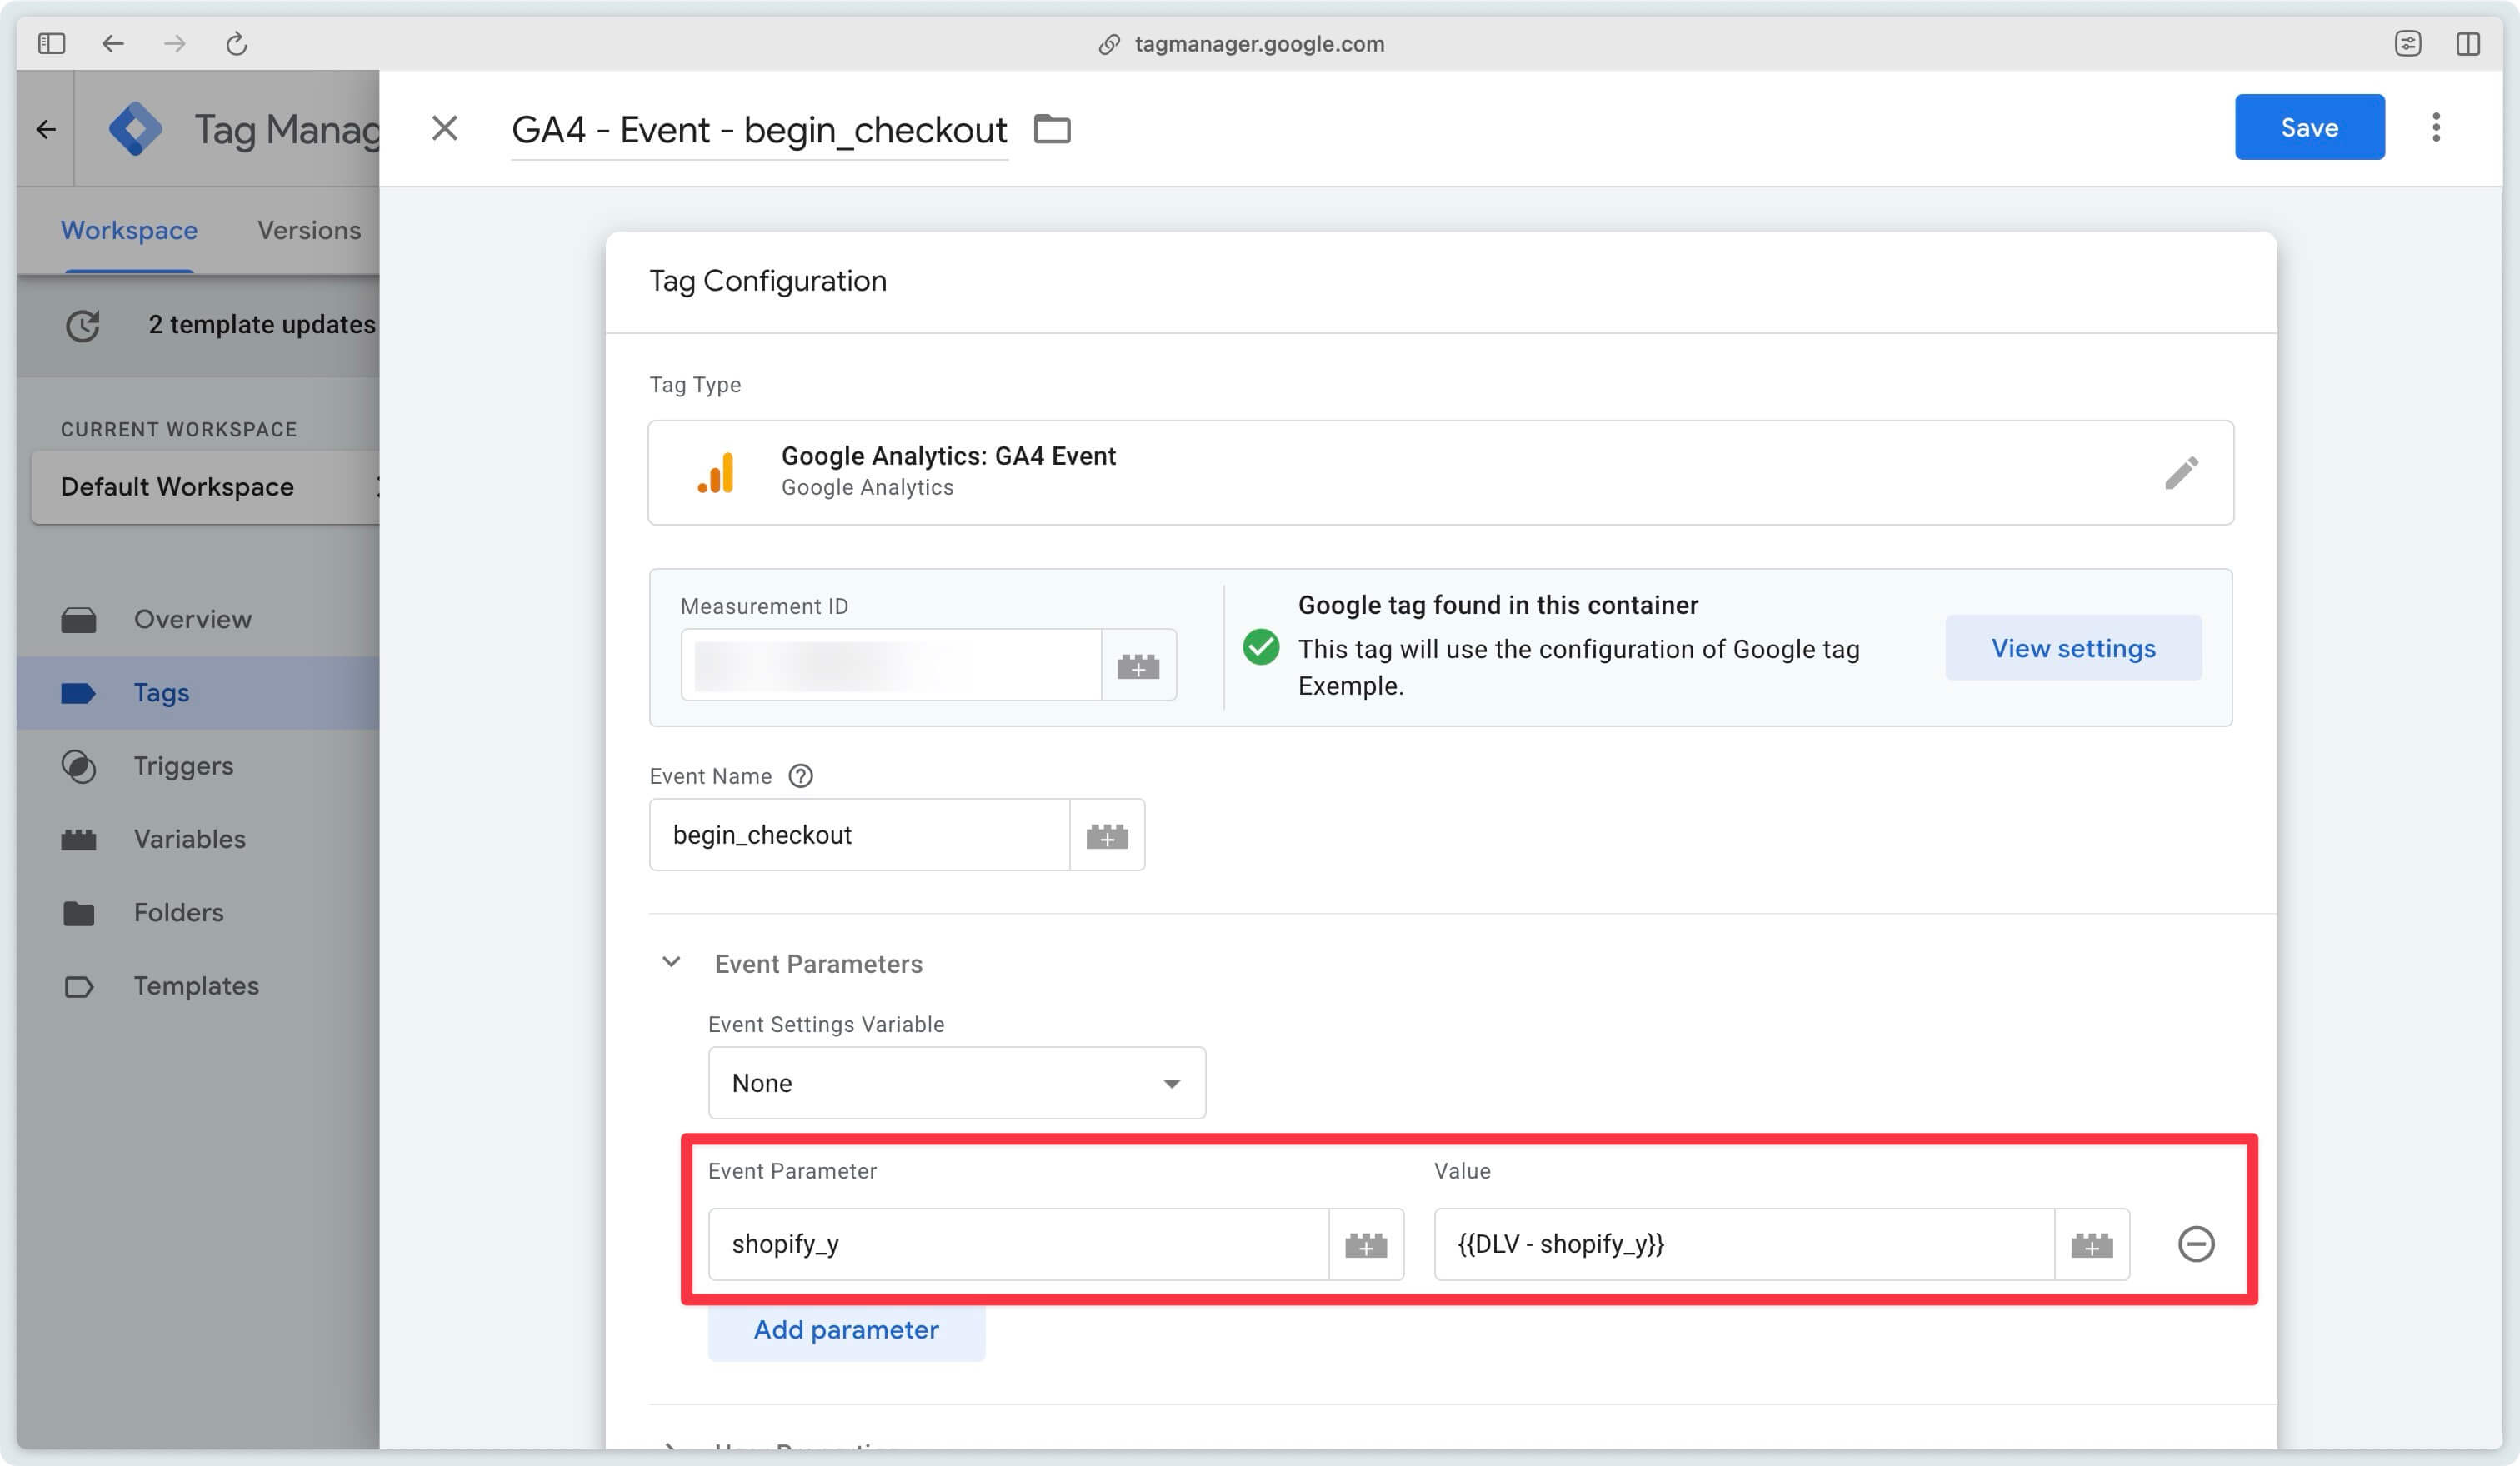2520x1466 pixels.
Task: Click the browser sidebar toggle icon
Action: tap(52, 44)
